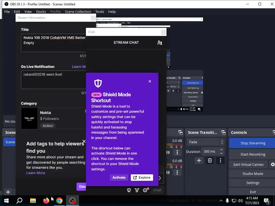Delete the selected scene transition

[210, 160]
